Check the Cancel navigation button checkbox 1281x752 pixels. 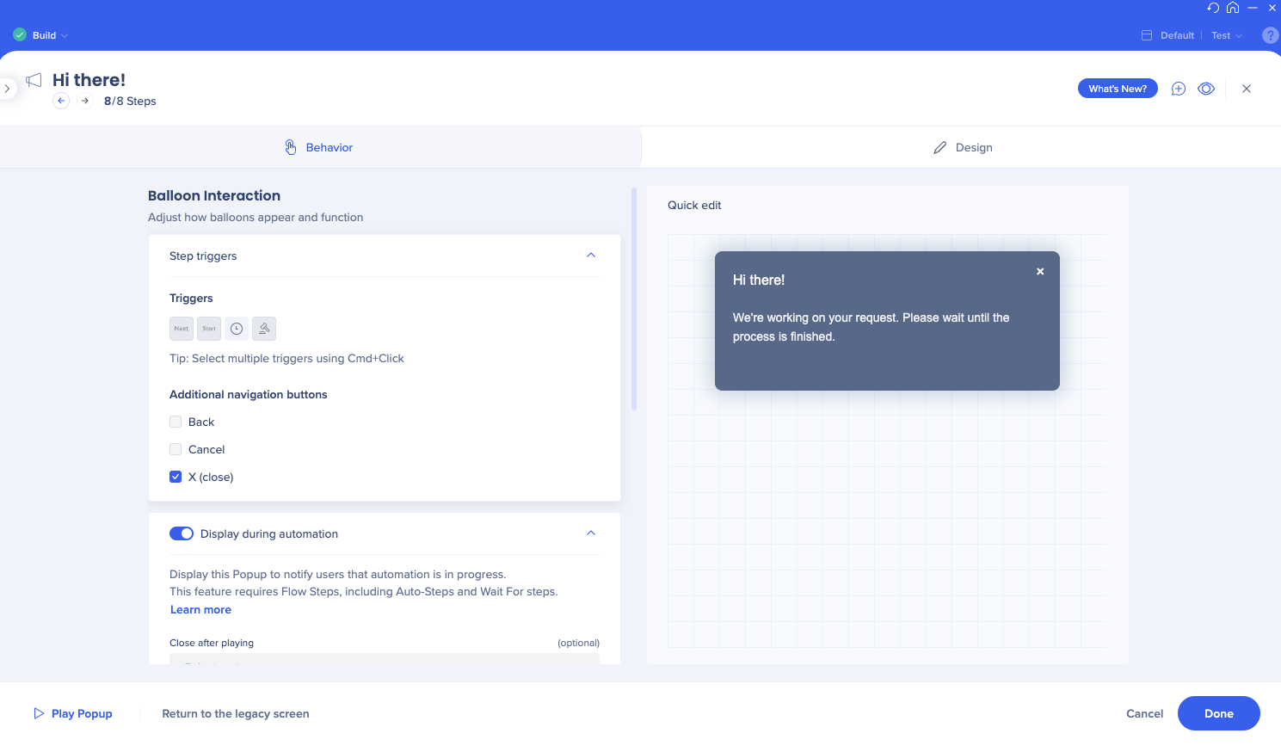tap(176, 449)
